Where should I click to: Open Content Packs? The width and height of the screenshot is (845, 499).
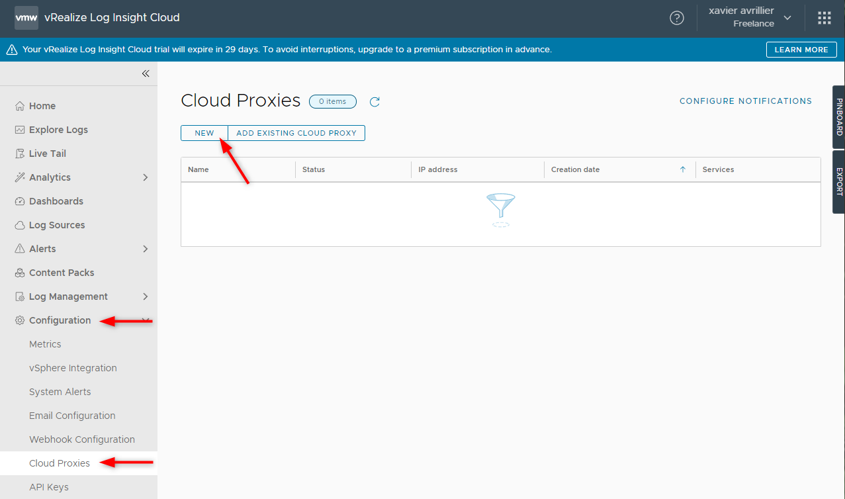pos(62,273)
